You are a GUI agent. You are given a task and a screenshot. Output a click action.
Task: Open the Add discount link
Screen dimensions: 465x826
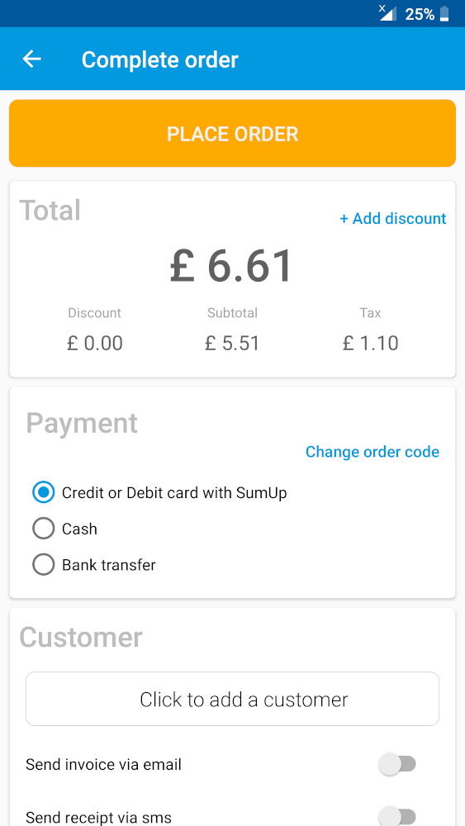coord(393,219)
